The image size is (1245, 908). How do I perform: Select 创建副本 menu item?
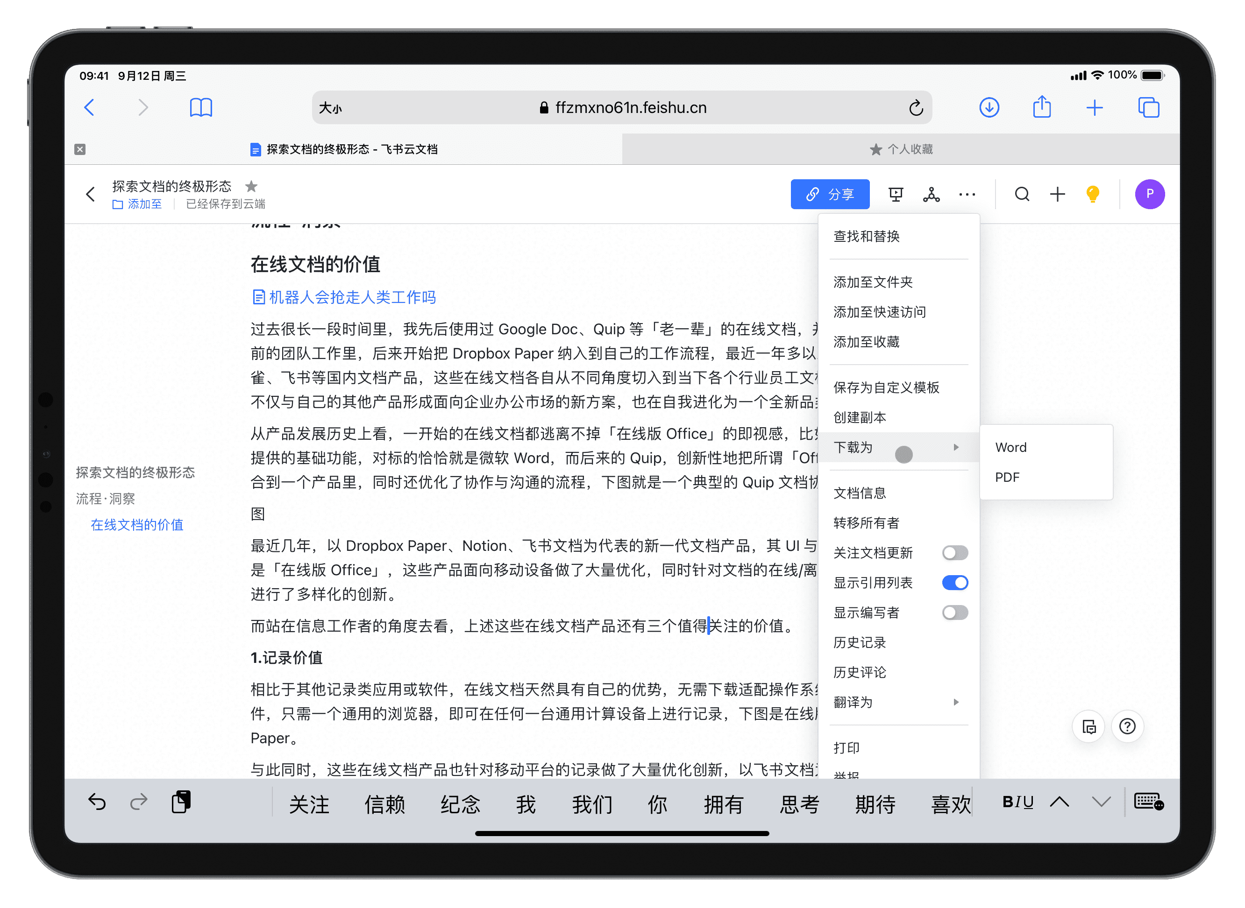click(898, 417)
